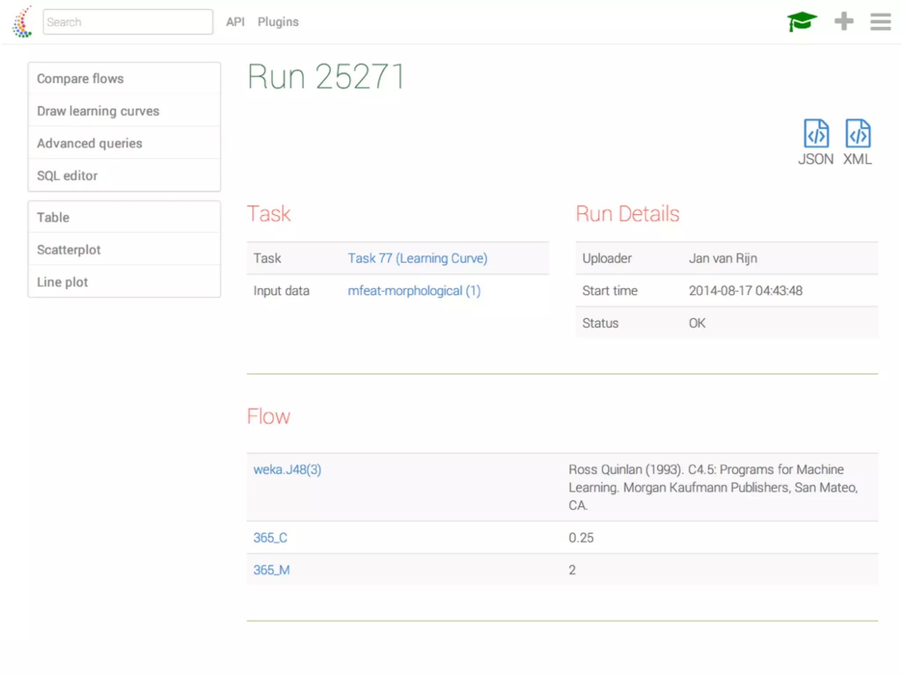Open the API menu item
The width and height of the screenshot is (901, 675).
[235, 22]
